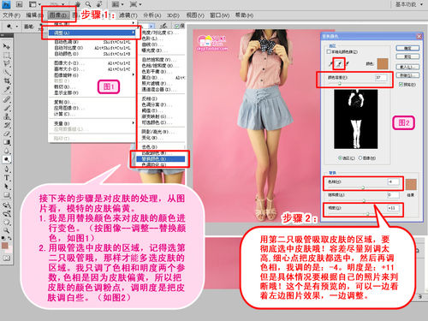Toggle Quick Mask mode at toolbox bottom

pos(6,258)
